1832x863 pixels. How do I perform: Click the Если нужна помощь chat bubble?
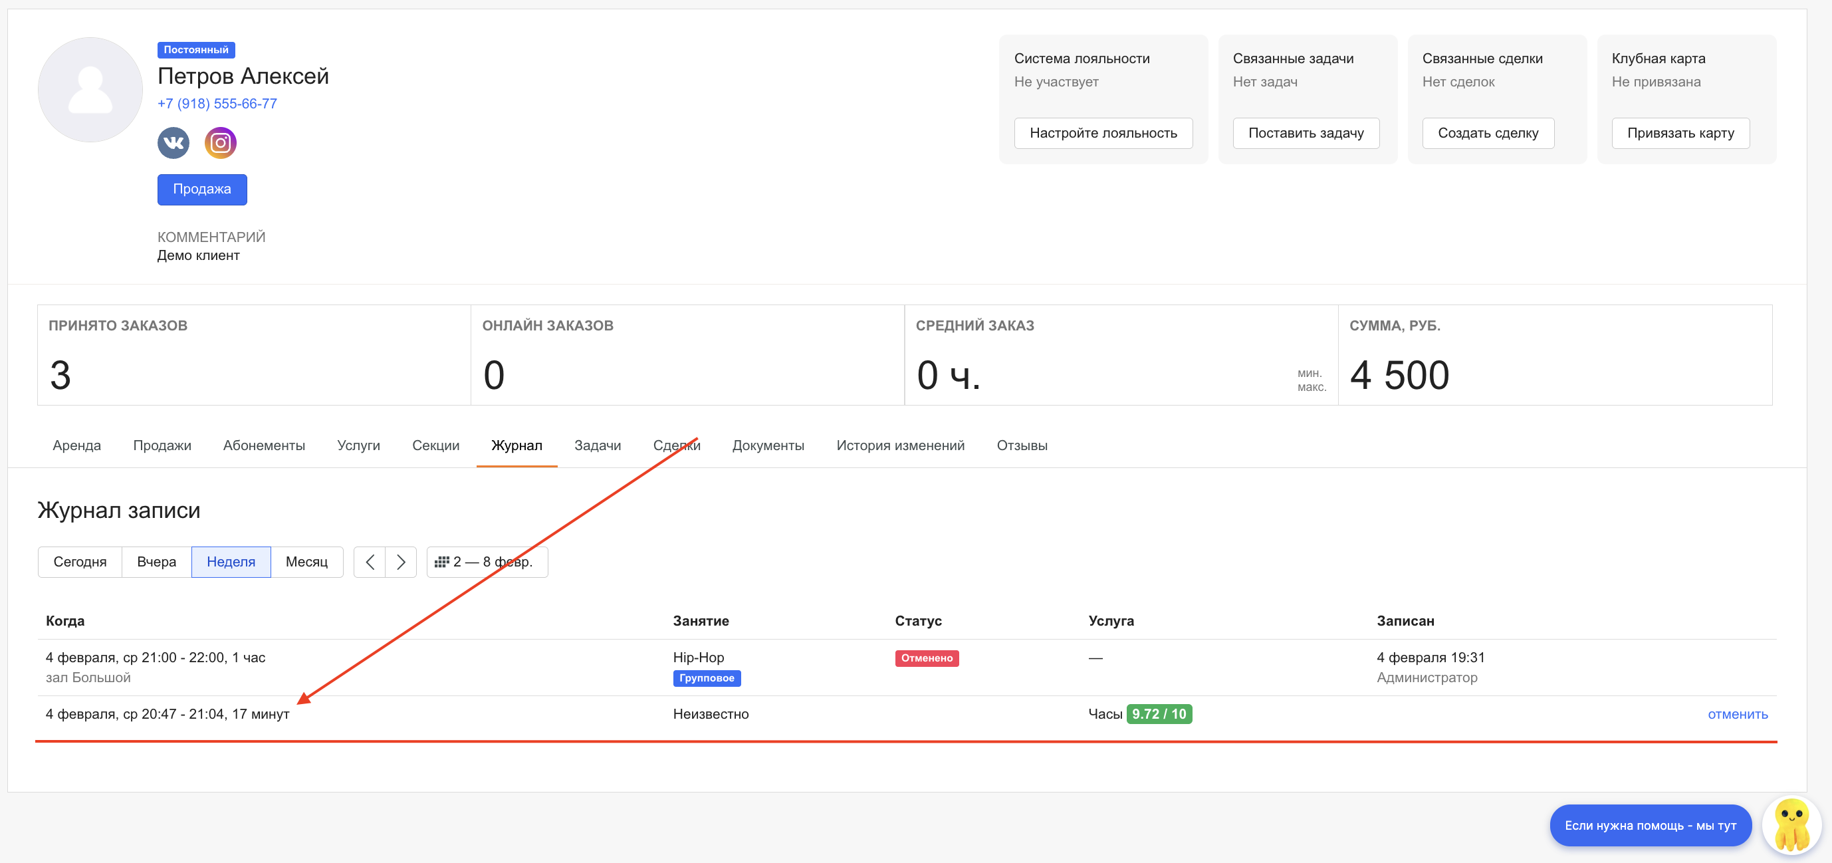click(1649, 825)
